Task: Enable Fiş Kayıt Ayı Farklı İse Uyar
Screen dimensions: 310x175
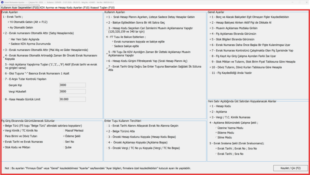Action: tap(210, 56)
